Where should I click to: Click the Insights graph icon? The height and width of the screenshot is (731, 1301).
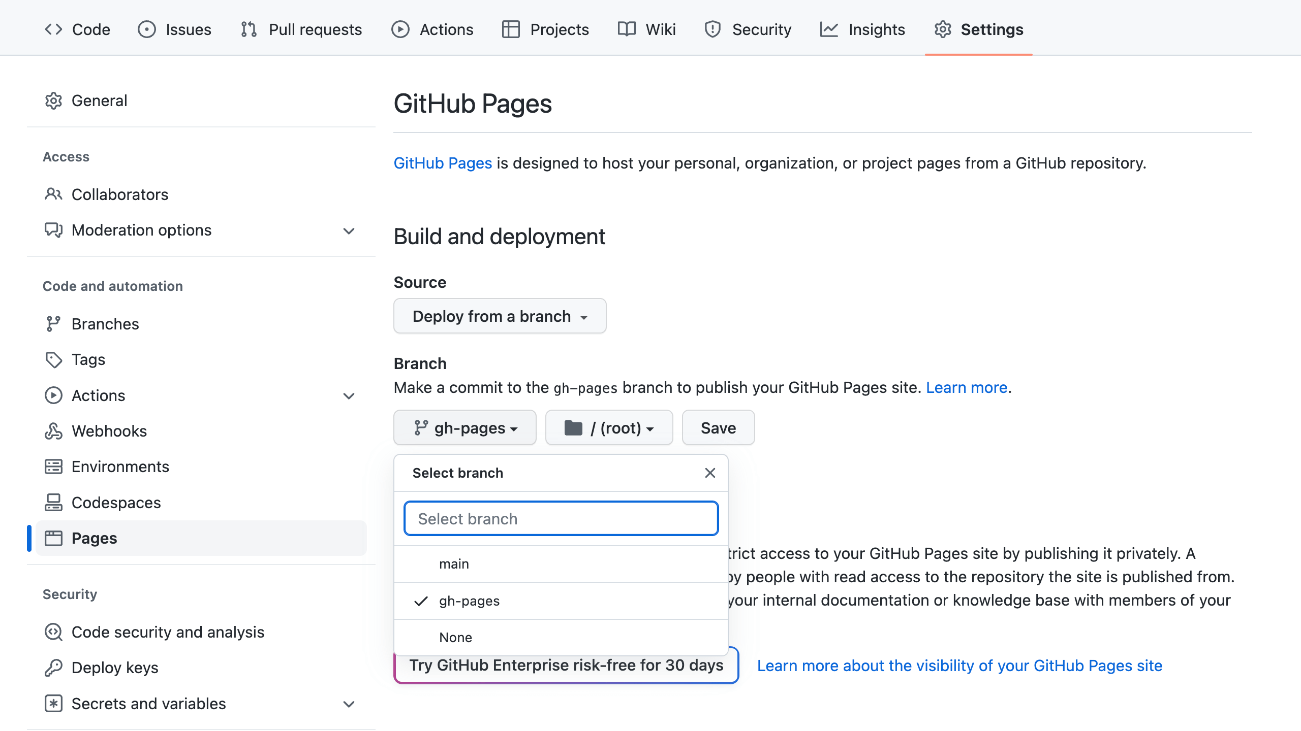point(829,29)
